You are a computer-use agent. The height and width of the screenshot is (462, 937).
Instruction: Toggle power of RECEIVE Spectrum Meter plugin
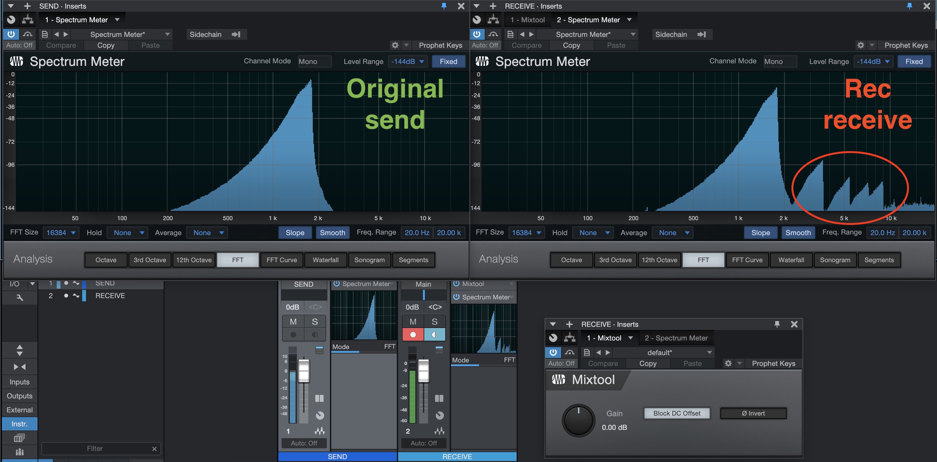click(x=477, y=34)
